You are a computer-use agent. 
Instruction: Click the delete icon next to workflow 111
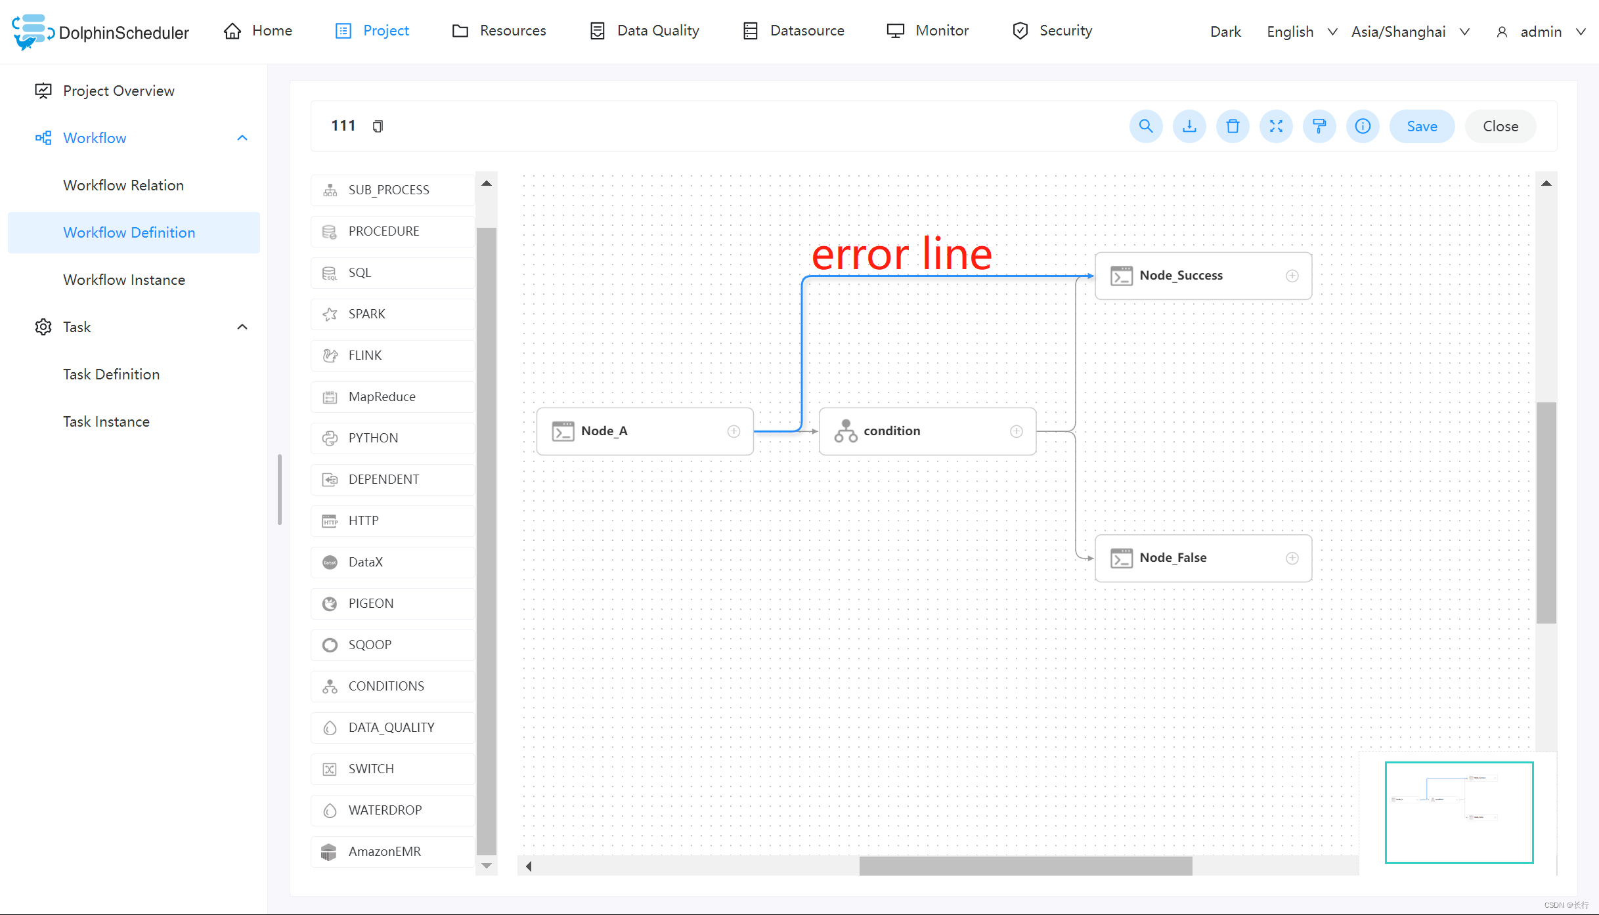point(1232,126)
